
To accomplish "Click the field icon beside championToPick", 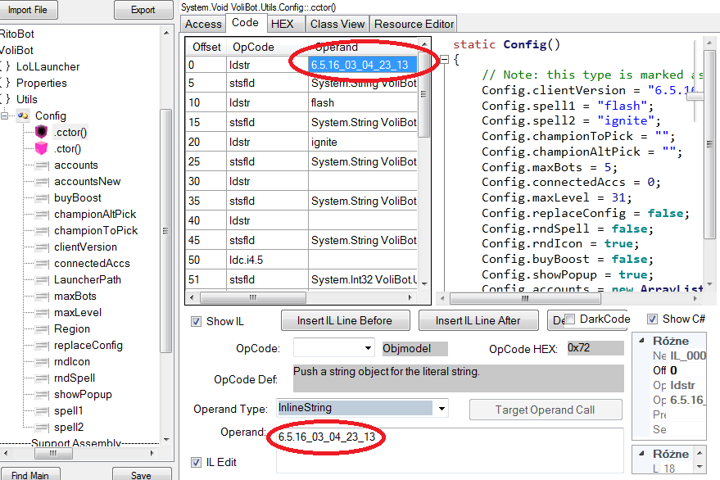I will [x=42, y=231].
